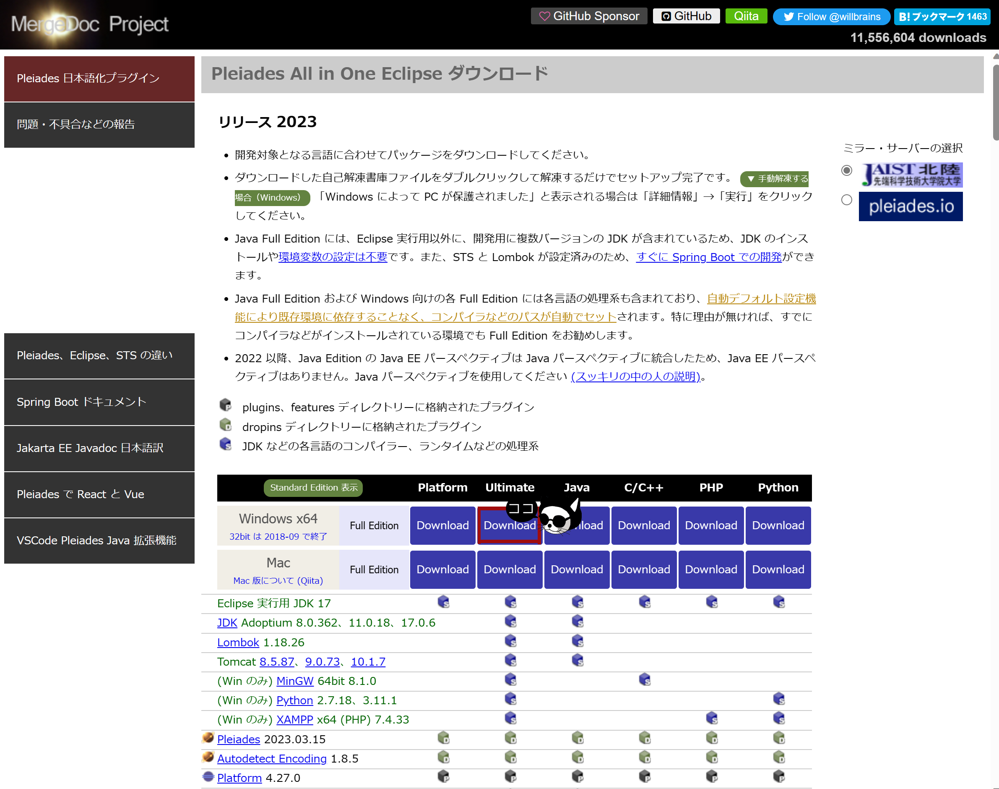Expand the 手動解凍する場合 (Windows) section
This screenshot has height=789, width=999.
click(775, 179)
